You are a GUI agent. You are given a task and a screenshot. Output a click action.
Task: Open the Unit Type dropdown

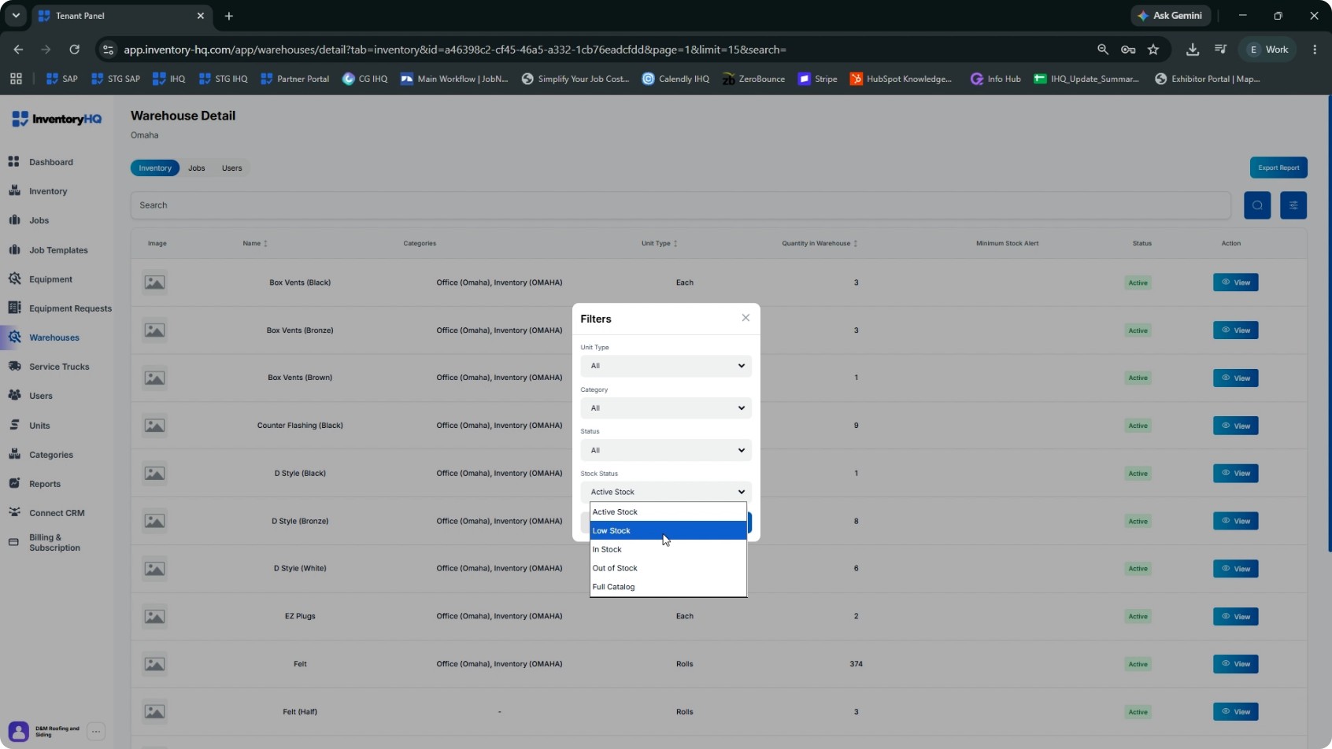666,366
